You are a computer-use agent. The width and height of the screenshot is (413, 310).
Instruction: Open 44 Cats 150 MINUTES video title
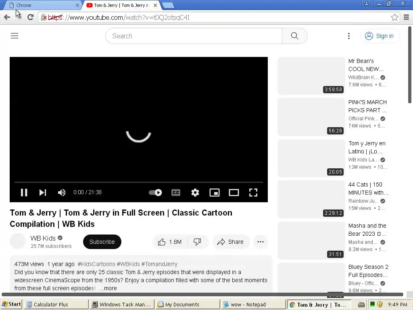[x=368, y=189]
